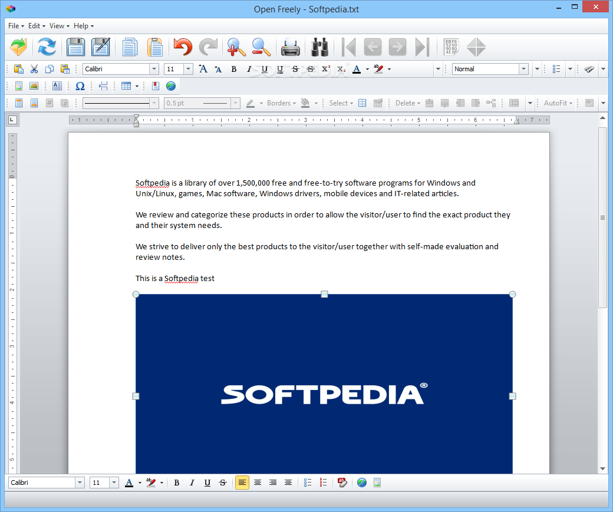This screenshot has height=512, width=613.
Task: Insert bookmark with the red ribbon icon
Action: point(155,86)
